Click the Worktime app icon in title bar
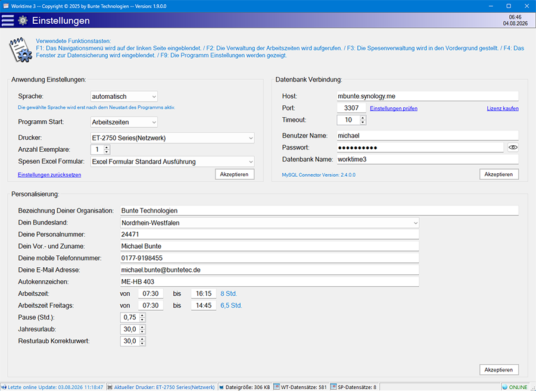Viewport: 536px width, 391px height. [6, 6]
